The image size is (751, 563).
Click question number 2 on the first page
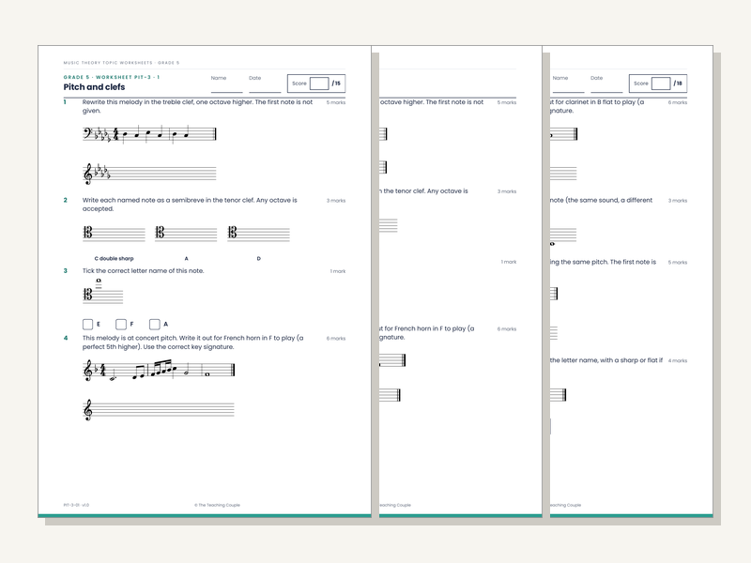click(65, 200)
